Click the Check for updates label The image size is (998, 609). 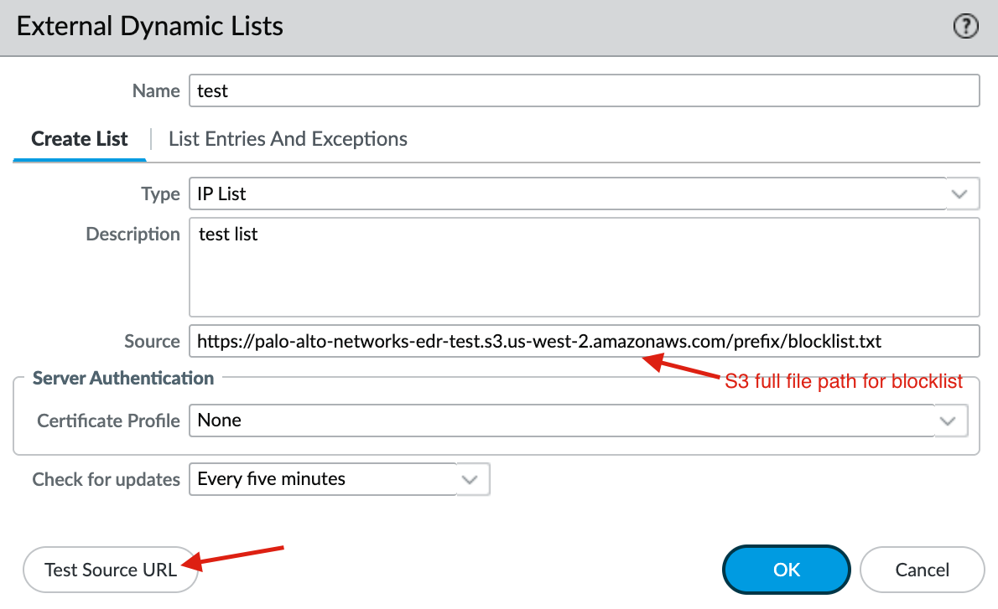pyautogui.click(x=106, y=480)
